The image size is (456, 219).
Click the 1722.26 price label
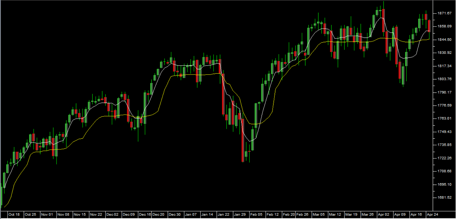pos(444,158)
